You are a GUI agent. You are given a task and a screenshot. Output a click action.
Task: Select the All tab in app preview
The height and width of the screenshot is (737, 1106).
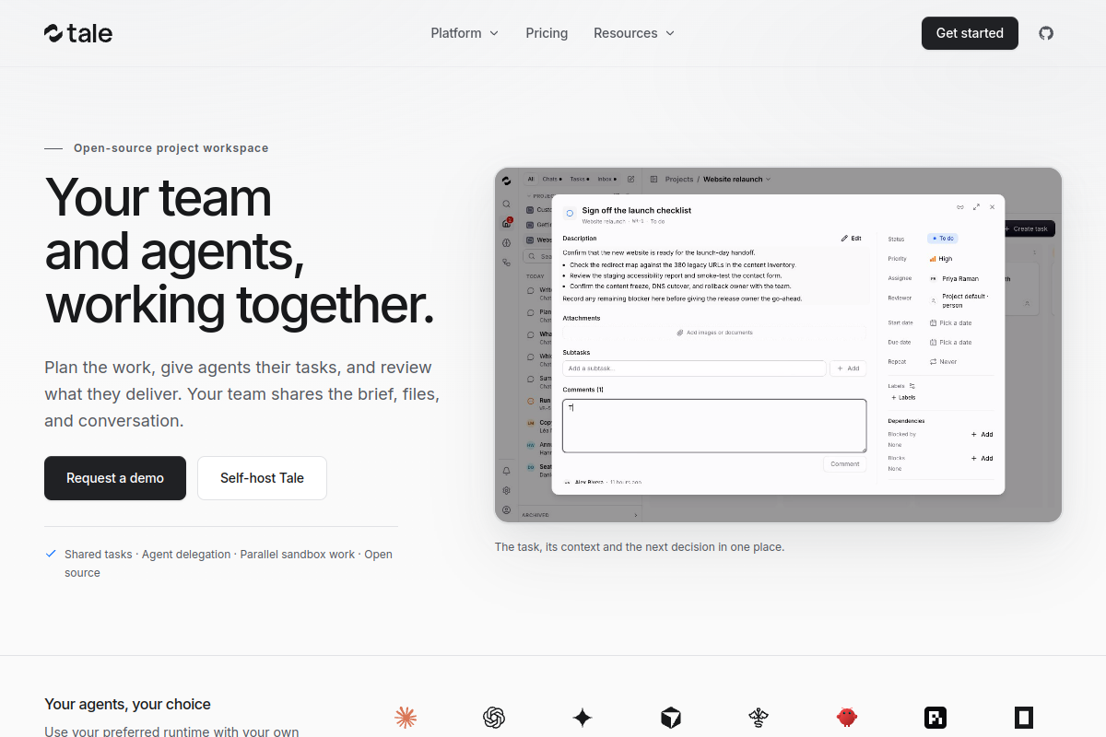point(531,179)
